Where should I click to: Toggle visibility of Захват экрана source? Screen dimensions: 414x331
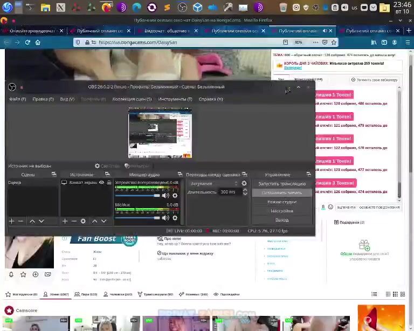pos(101,183)
